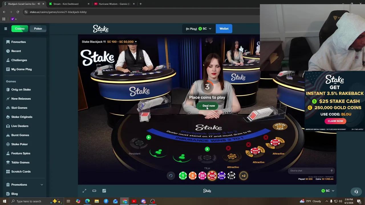The image size is (365, 205).
Task: Click the undo bet circular arrow
Action: pos(171,176)
